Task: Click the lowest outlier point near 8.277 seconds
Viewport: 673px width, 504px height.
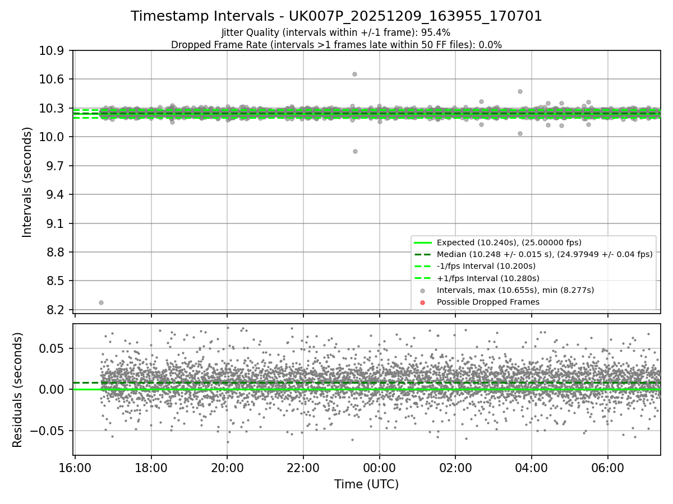Action: 101,302
